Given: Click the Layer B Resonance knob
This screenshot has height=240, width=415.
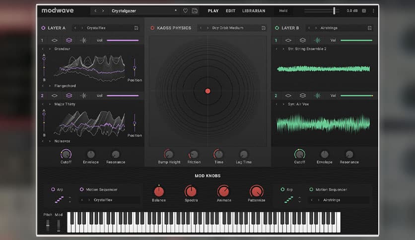Looking at the screenshot, I should (349, 154).
